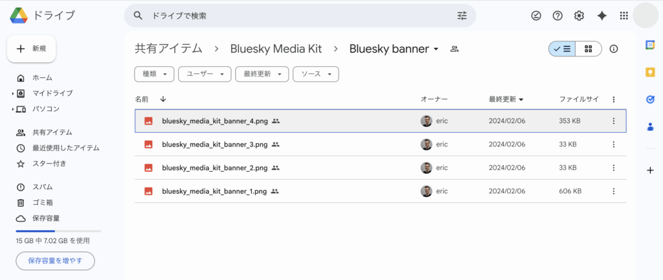This screenshot has width=663, height=280.
Task: Select file bluesky_media_kit_banner_3.png
Action: (381, 145)
